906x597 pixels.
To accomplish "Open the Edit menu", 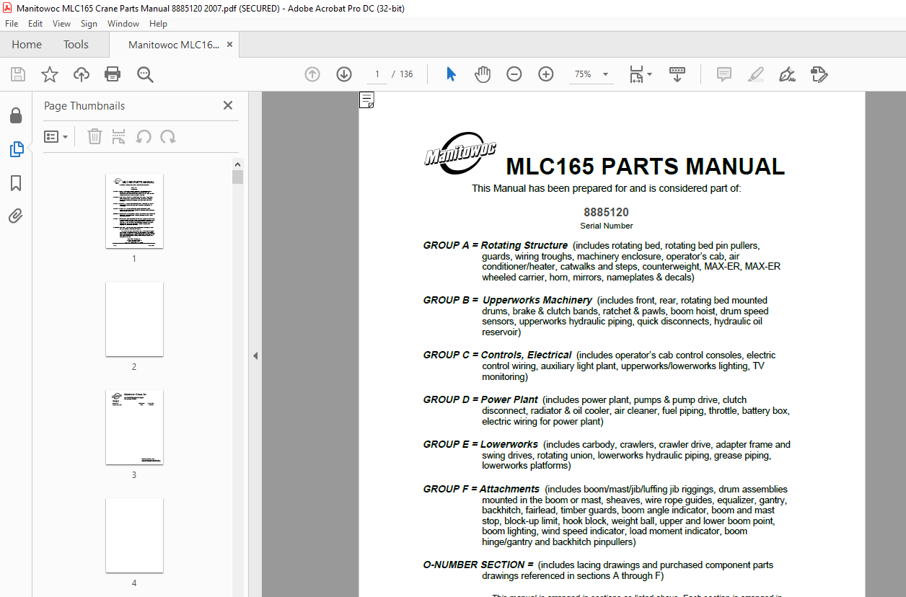I will pos(35,24).
